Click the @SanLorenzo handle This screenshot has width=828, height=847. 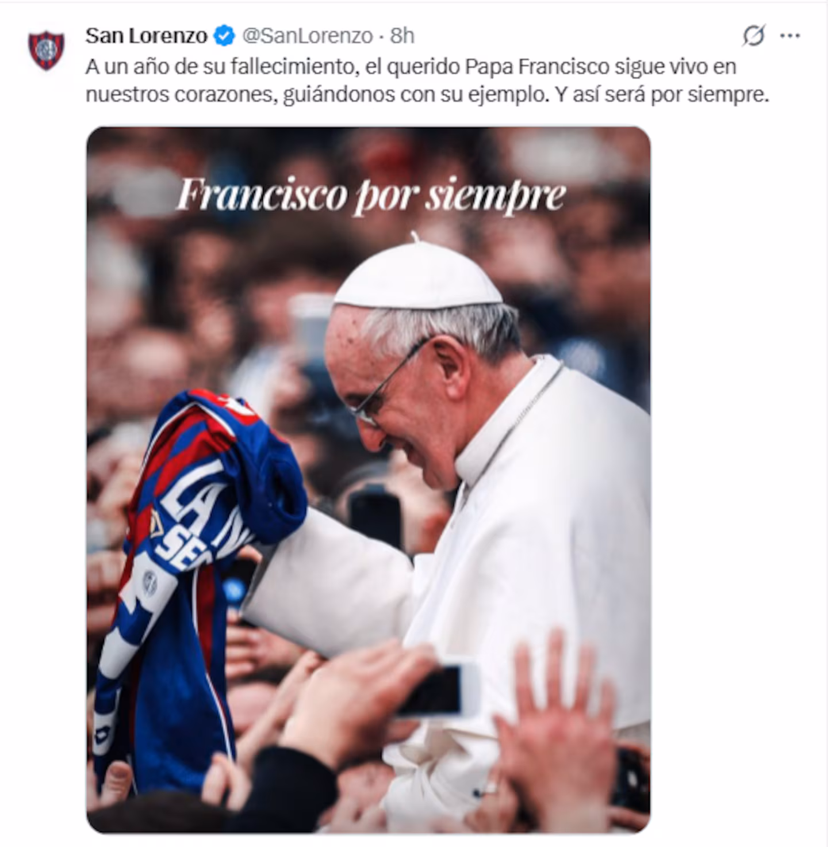307,36
